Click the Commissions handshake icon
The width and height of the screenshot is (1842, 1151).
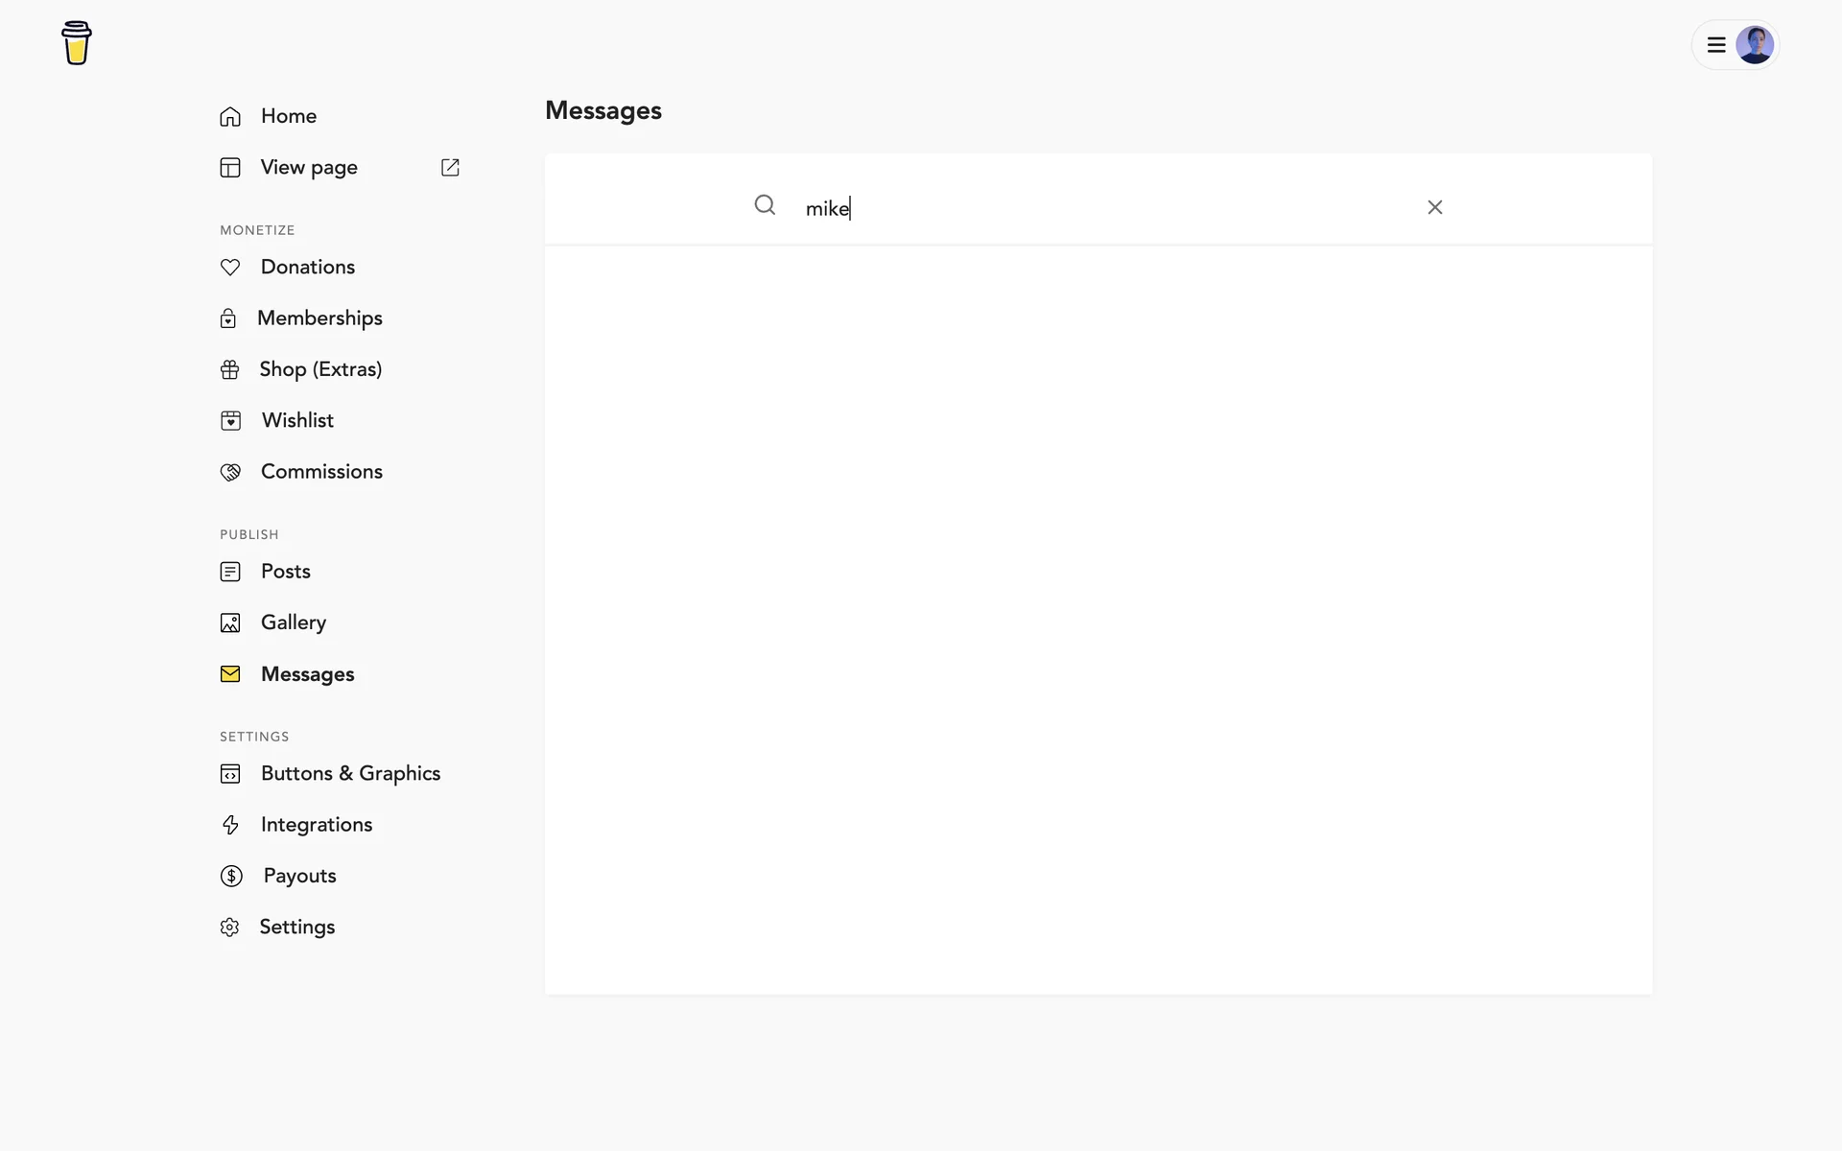click(x=230, y=472)
